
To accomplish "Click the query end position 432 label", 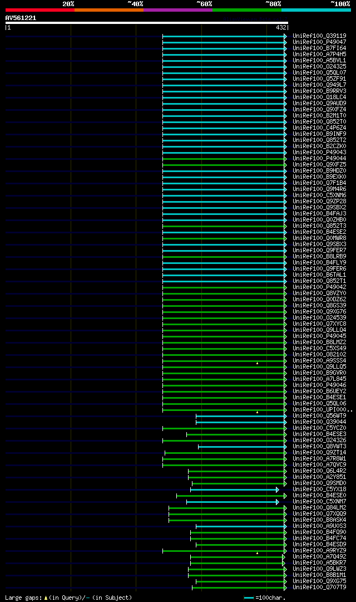I will (x=281, y=28).
